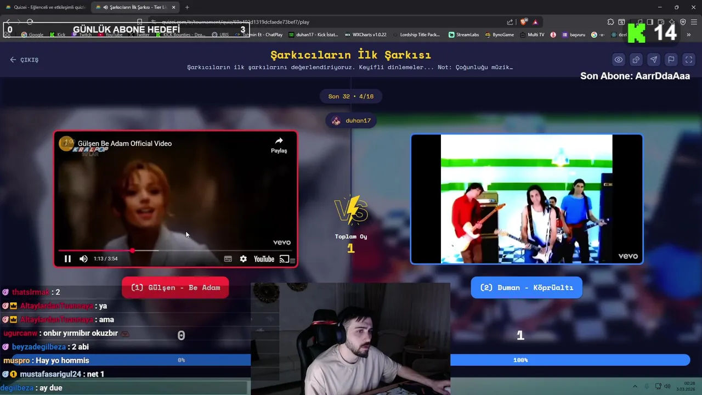
Task: Click the 0% vote bar for Gülşen
Action: tap(181, 360)
